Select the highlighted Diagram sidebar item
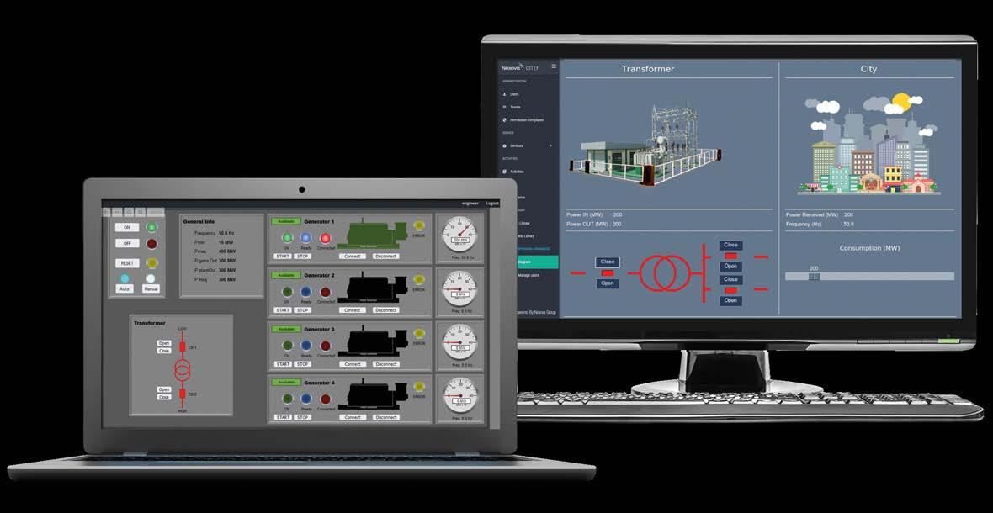 click(x=538, y=262)
